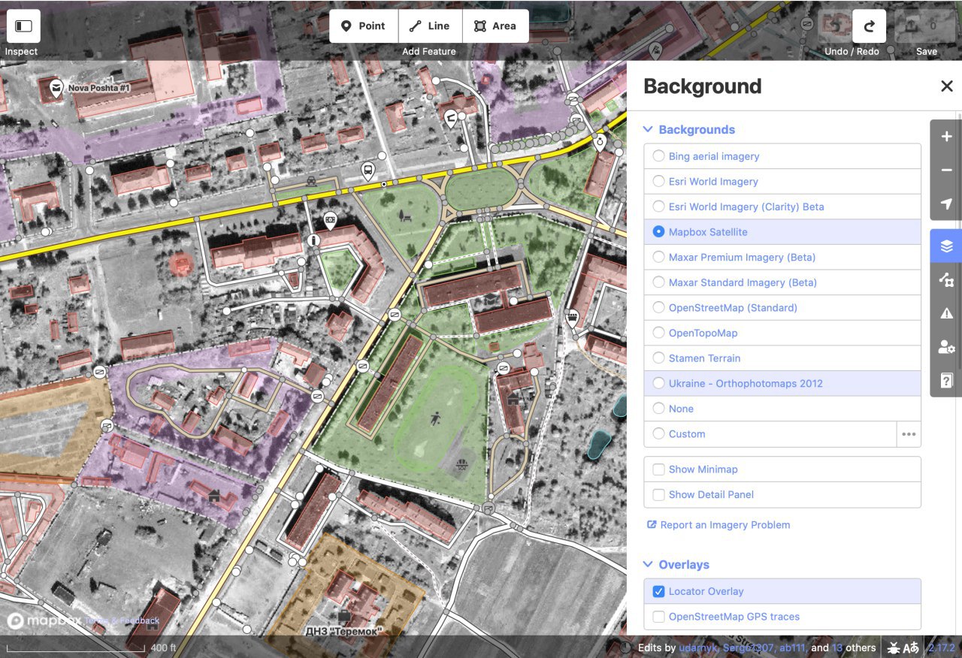The image size is (962, 658).
Task: Select the park bench map icon
Action: (x=406, y=217)
